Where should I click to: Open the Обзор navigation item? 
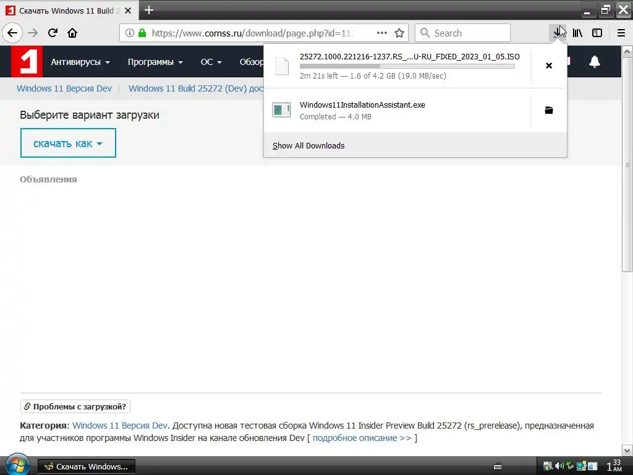(x=251, y=62)
